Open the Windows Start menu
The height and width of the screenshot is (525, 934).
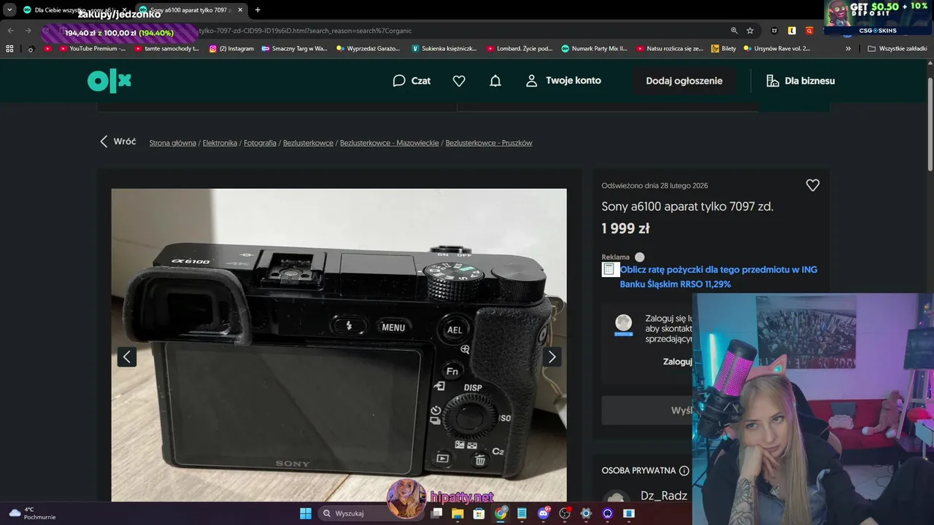[306, 513]
